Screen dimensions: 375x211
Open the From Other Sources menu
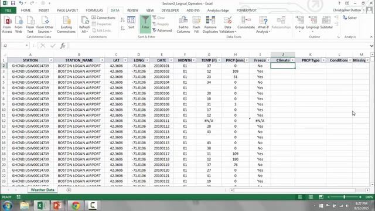(45, 24)
